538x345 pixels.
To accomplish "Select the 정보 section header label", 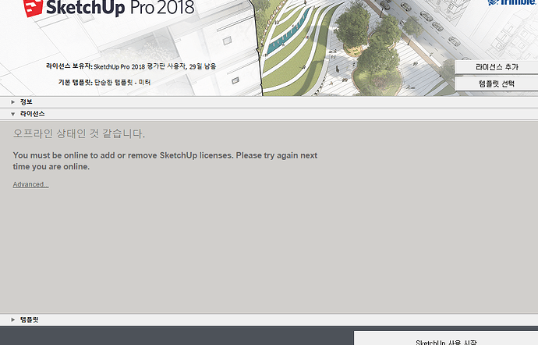I will tap(26, 102).
